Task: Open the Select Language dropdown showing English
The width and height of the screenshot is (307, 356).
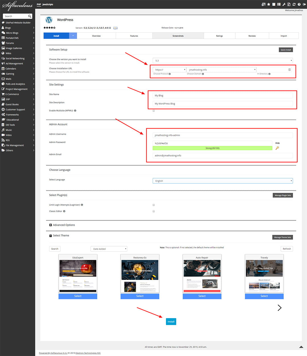Action: (223, 181)
